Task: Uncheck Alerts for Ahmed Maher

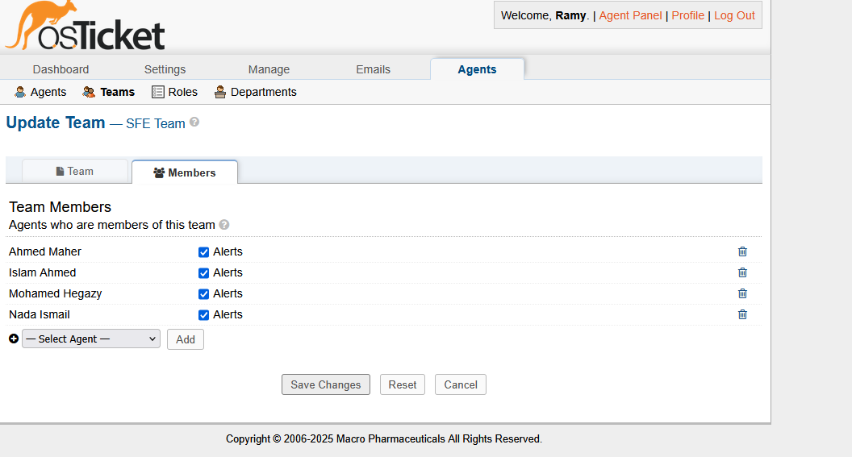Action: click(x=203, y=252)
